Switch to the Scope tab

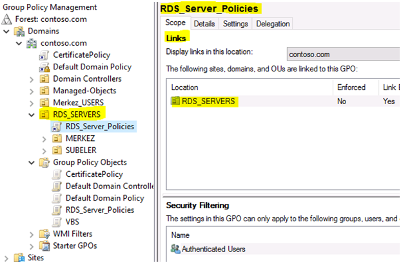pyautogui.click(x=175, y=23)
